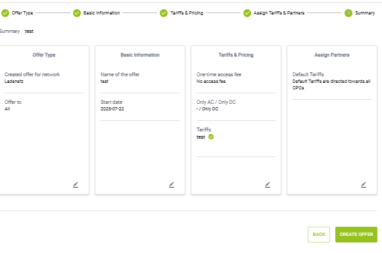Click the Start date value 2025-07-22
Screen dimensions: 382x253
click(112, 109)
